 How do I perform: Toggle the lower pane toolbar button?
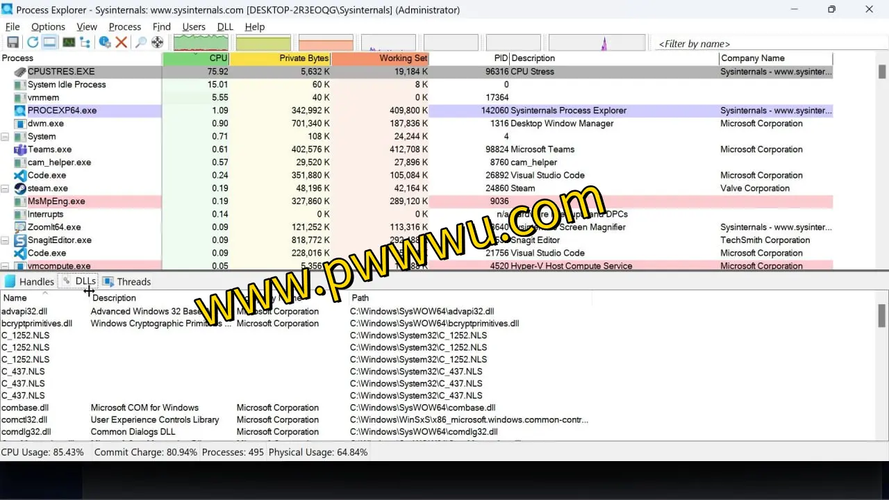[x=50, y=43]
